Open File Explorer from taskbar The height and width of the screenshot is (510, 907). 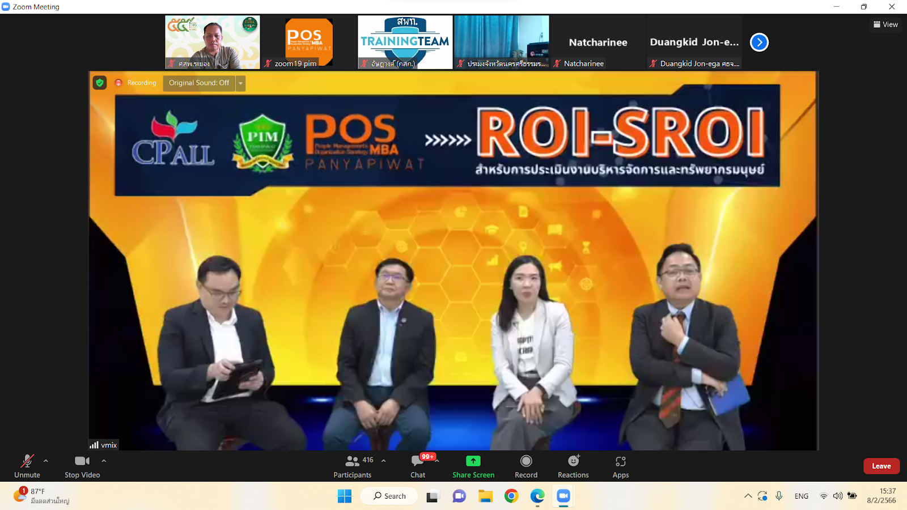[x=485, y=496]
